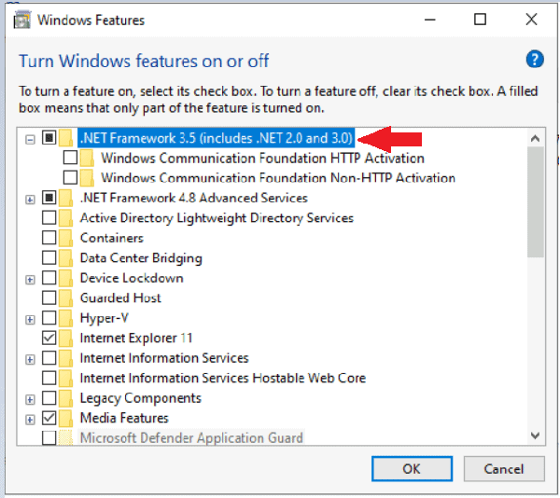Expand the .NET Framework 4.8 Advanced Services node

click(31, 199)
